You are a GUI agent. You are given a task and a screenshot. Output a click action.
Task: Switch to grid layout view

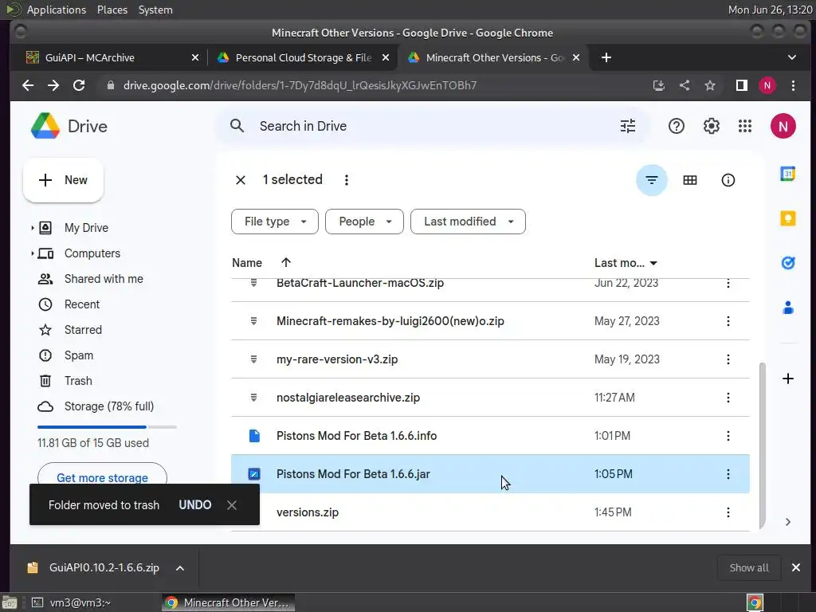point(689,180)
